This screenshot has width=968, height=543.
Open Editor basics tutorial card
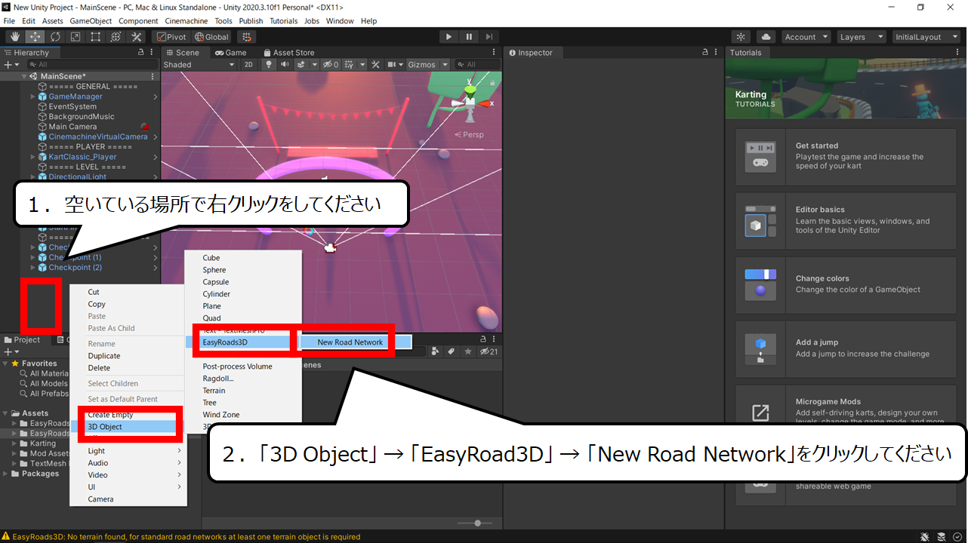(846, 220)
